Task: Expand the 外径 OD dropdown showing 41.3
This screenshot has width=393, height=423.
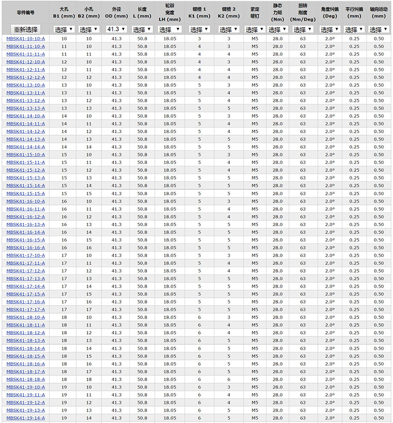Action: coord(116,29)
